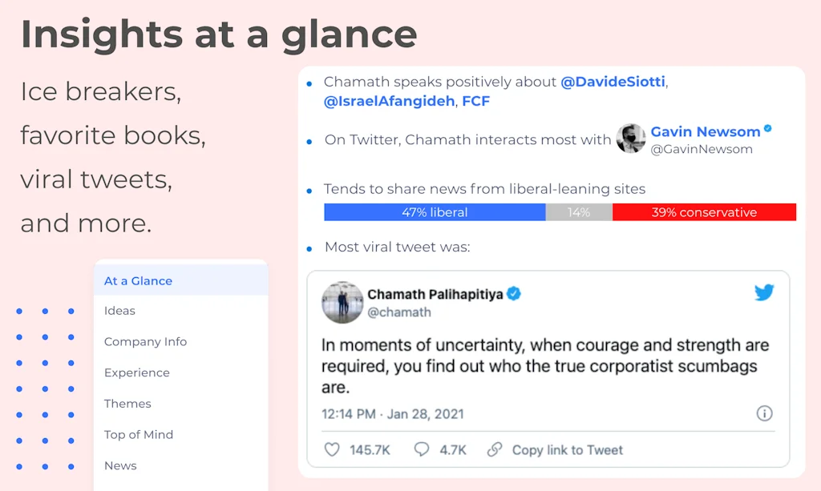Click the Twitter bird logo in tweet
Viewport: 821px width, 491px height.
(764, 293)
